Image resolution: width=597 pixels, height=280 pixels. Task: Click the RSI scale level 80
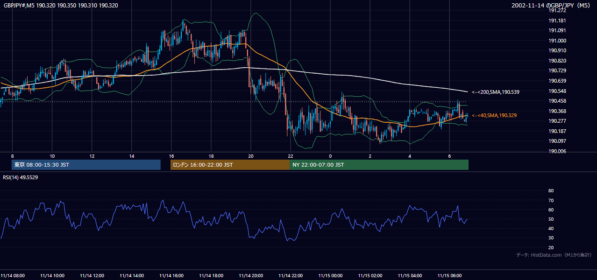(x=551, y=191)
